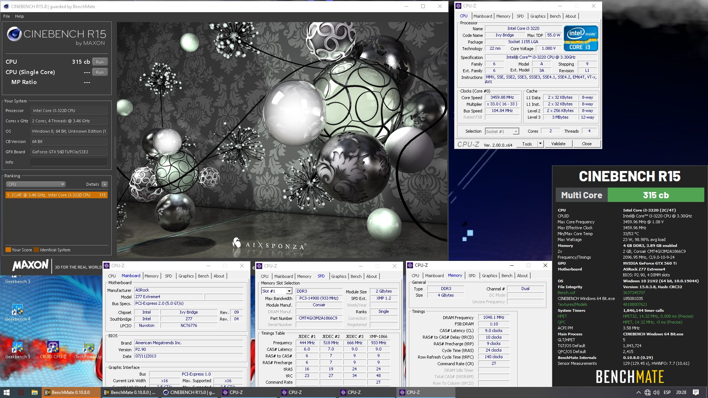Click the Cinebench R15 logo sphere icon
The width and height of the screenshot is (708, 398).
14,34
